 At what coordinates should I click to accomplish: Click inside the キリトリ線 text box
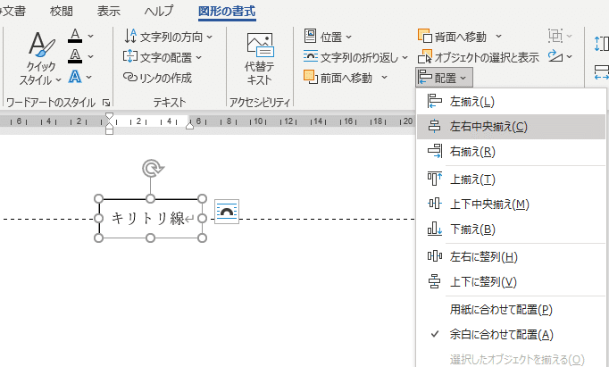coord(147,218)
